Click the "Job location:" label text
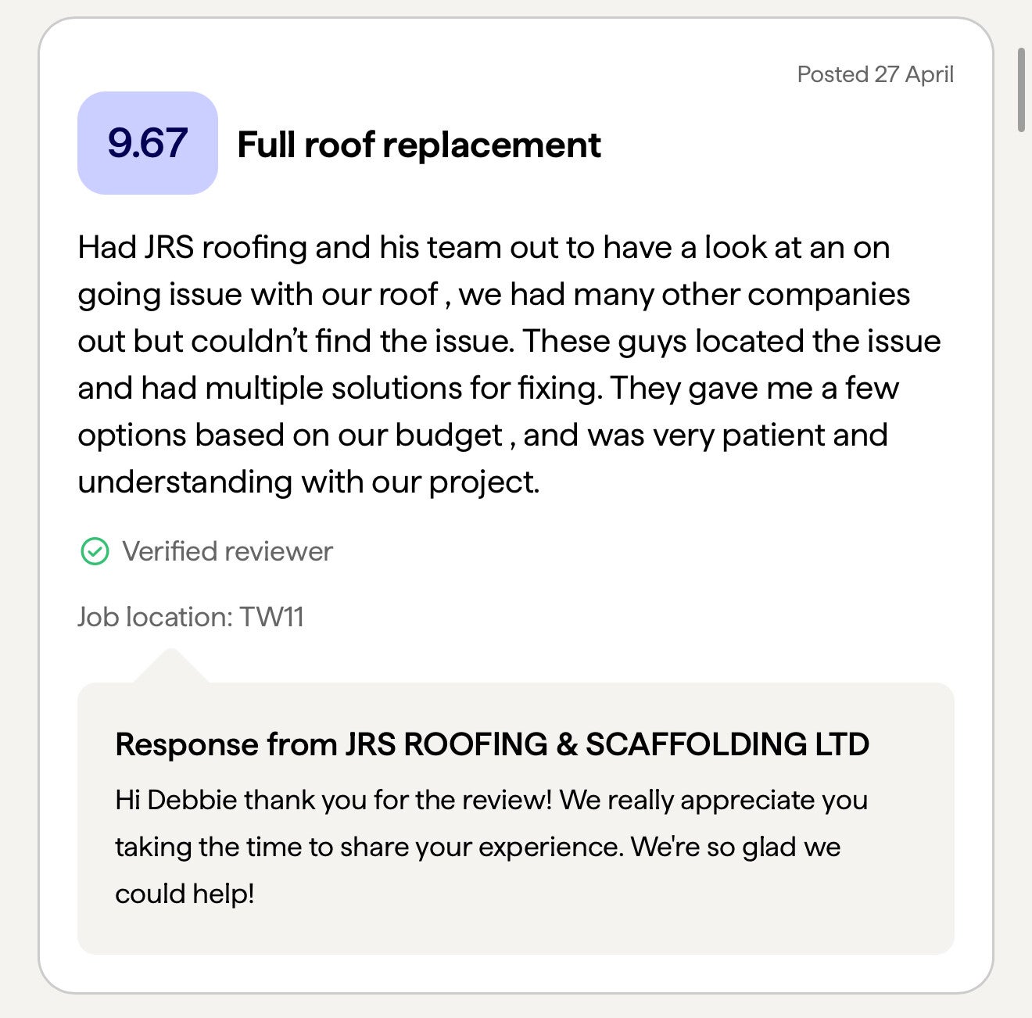The width and height of the screenshot is (1032, 1018). click(155, 617)
